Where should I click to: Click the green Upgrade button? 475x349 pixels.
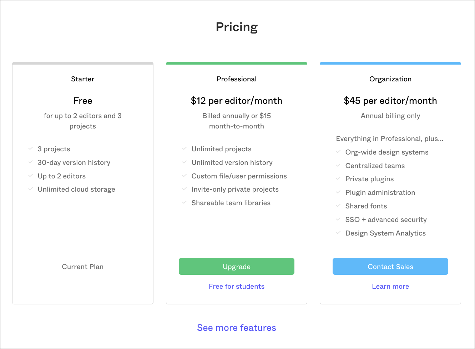point(236,267)
